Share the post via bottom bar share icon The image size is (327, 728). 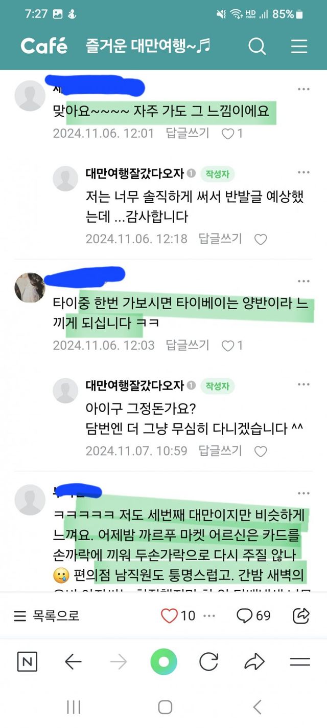point(301,615)
